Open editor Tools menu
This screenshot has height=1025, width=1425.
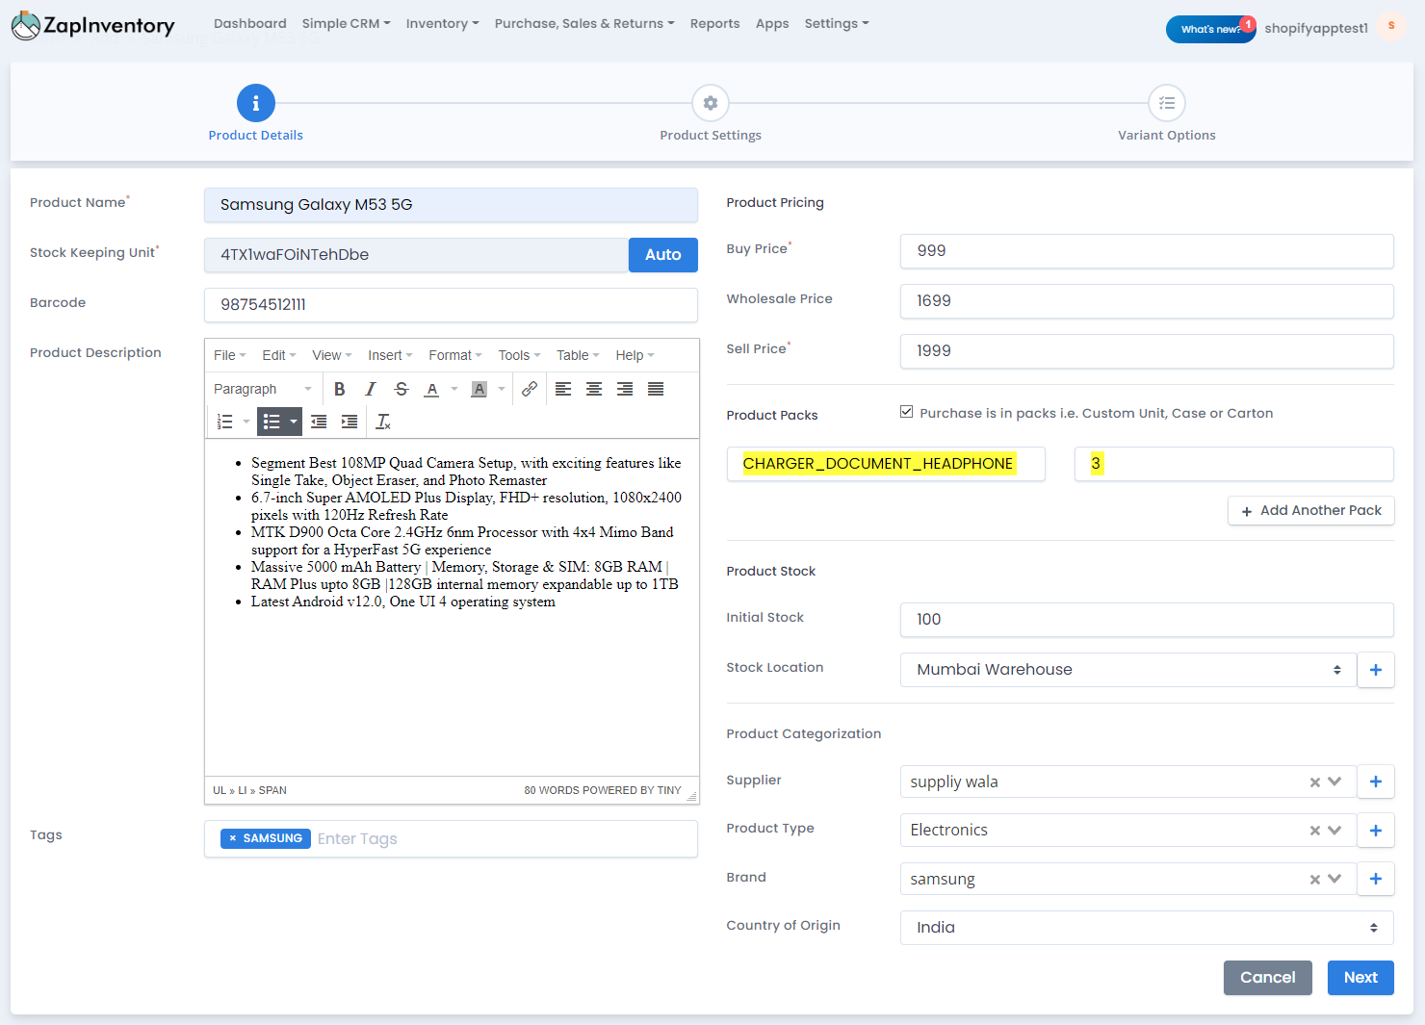[519, 355]
